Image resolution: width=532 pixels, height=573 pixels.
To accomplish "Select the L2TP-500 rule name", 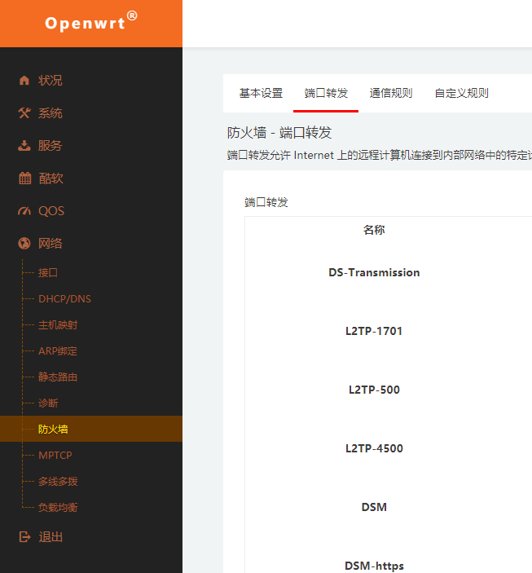I will [374, 390].
